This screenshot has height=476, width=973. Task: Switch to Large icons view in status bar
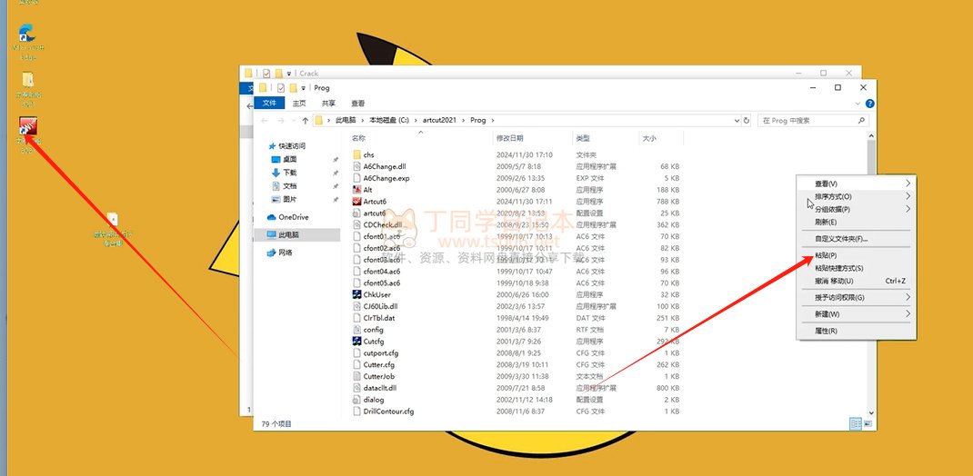coord(868,424)
